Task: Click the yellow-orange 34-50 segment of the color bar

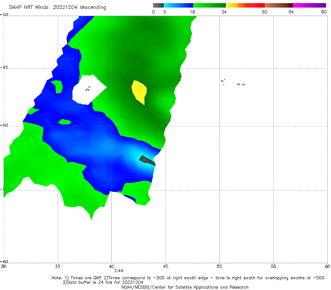Action: 245,5
